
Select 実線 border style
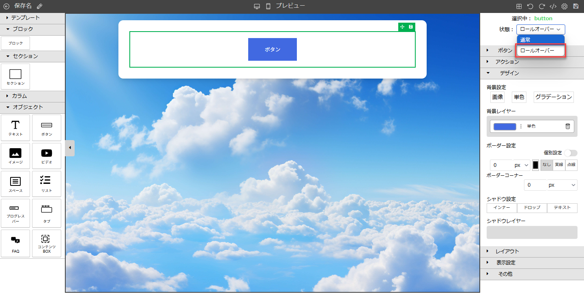tap(559, 165)
